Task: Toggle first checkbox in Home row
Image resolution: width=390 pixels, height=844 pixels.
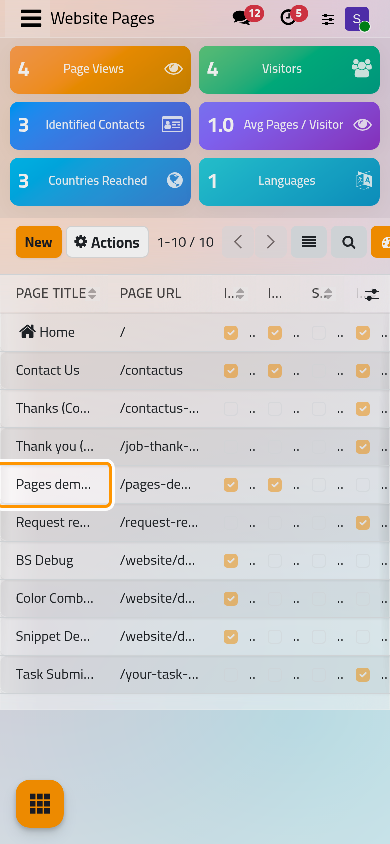Action: 231,333
